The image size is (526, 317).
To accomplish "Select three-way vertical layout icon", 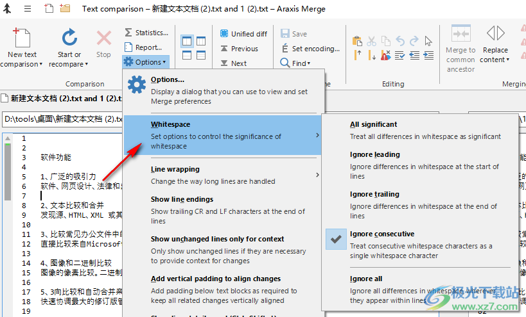I will (x=201, y=41).
